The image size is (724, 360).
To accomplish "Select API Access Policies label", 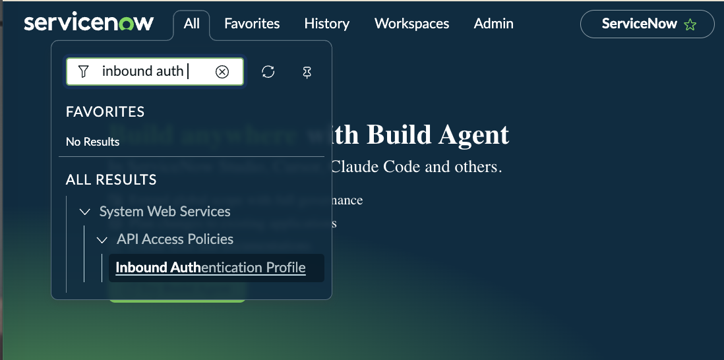I will pos(175,239).
